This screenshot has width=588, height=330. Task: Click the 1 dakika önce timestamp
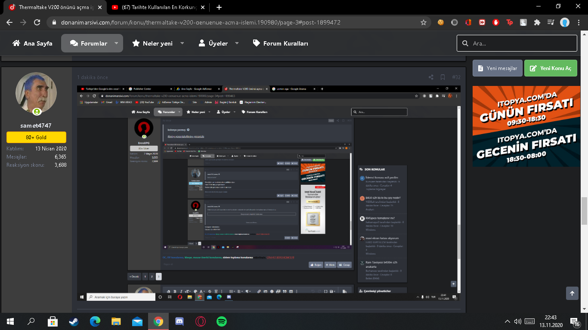click(x=93, y=77)
